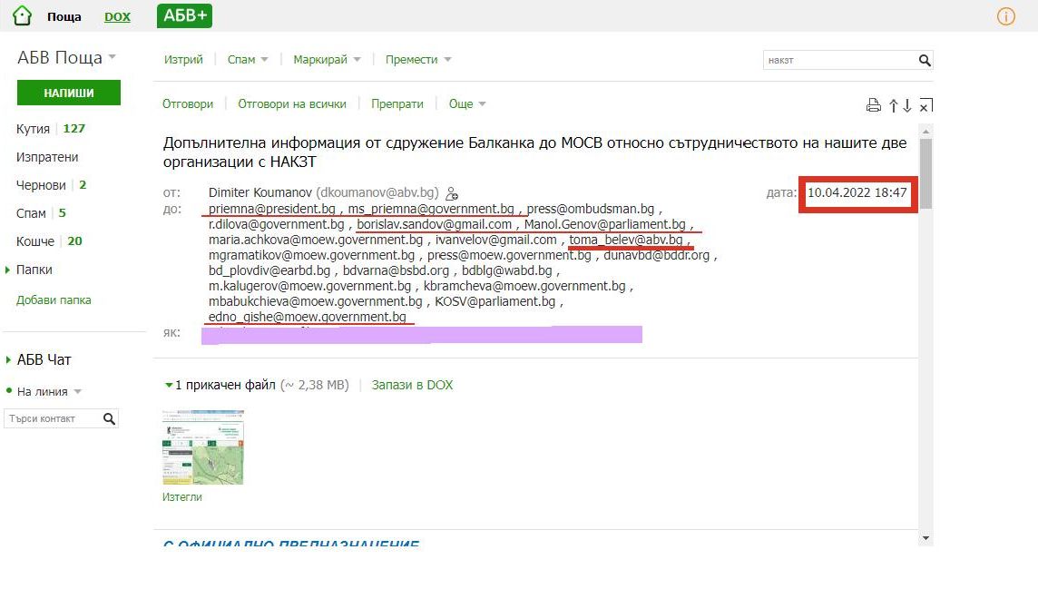The image size is (1038, 589).
Task: Open the attached image thumbnail
Action: coord(203,447)
